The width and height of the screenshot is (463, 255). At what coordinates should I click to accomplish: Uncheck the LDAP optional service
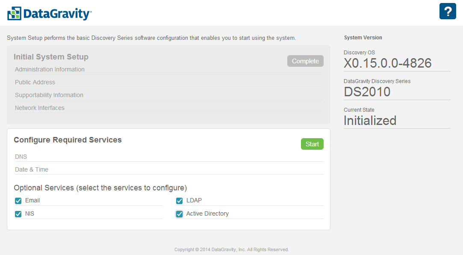point(179,200)
